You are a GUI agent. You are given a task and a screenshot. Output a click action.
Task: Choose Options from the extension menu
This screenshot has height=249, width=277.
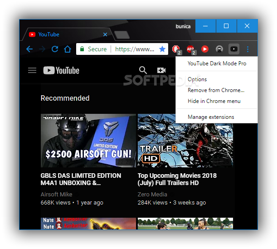click(217, 79)
